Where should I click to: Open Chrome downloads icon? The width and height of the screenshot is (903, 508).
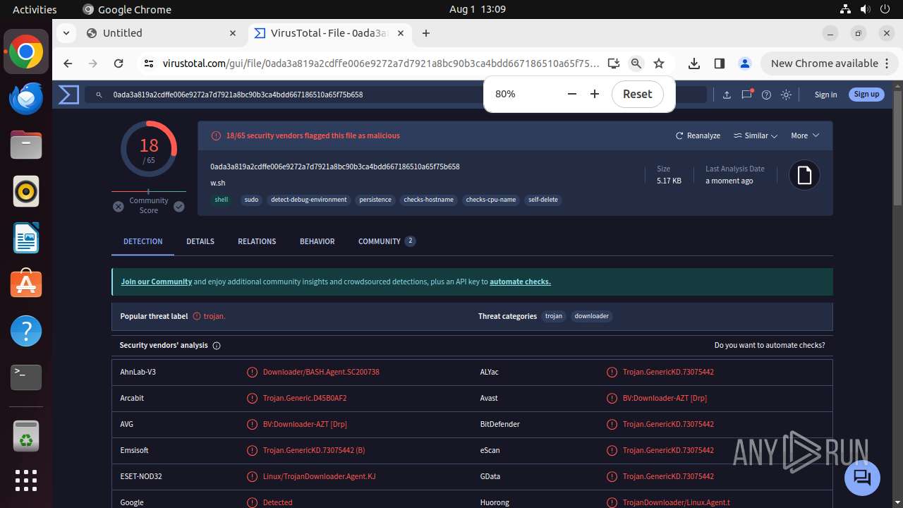click(x=694, y=64)
